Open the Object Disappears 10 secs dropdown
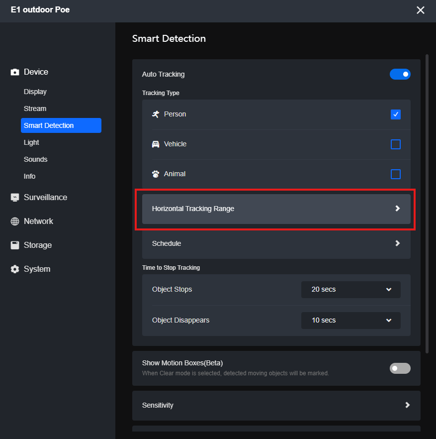436x439 pixels. click(350, 321)
